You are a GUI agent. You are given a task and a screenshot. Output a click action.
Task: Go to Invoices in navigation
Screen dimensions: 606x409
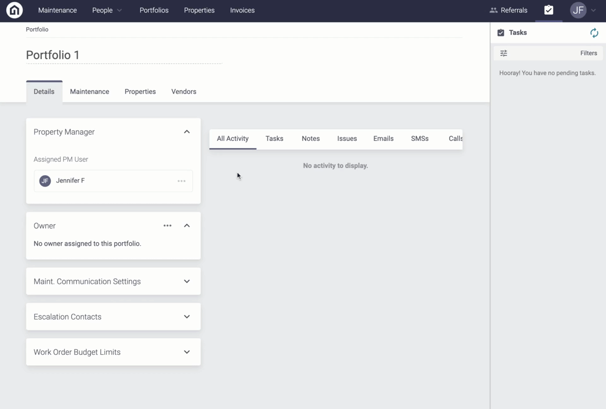coord(242,10)
